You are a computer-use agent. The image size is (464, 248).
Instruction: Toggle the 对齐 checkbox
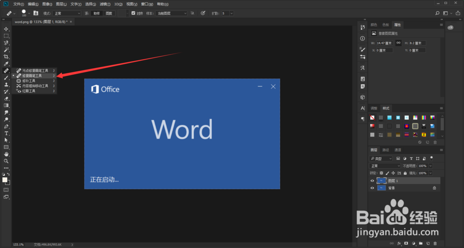click(x=133, y=13)
